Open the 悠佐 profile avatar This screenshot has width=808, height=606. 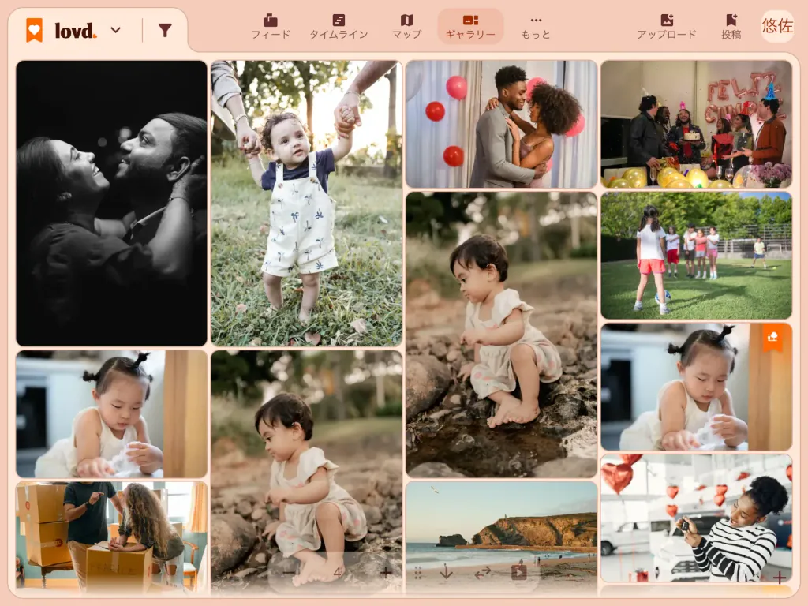pos(777,26)
